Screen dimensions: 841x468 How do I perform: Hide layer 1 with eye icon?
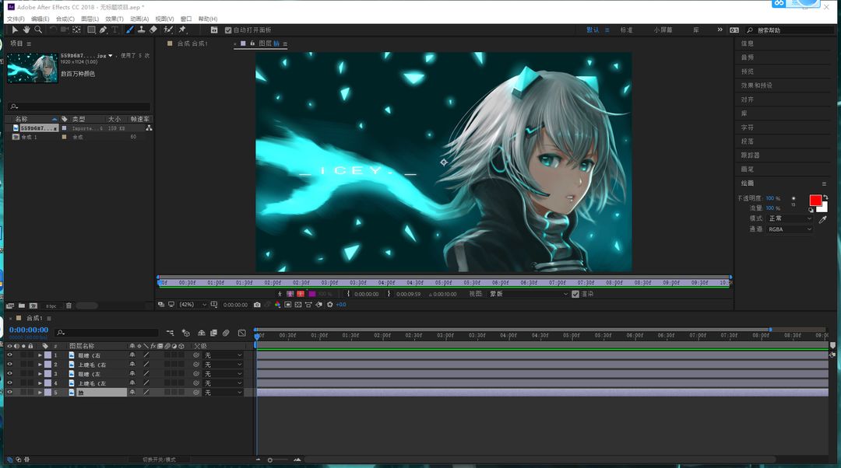[9, 355]
